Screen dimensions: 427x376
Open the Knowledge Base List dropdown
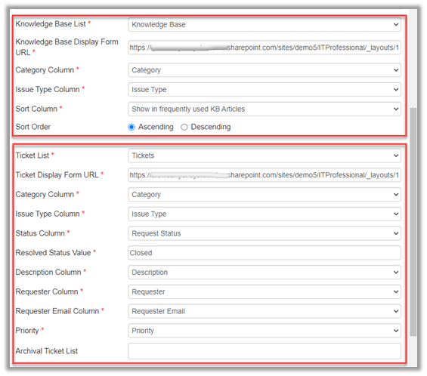click(265, 24)
